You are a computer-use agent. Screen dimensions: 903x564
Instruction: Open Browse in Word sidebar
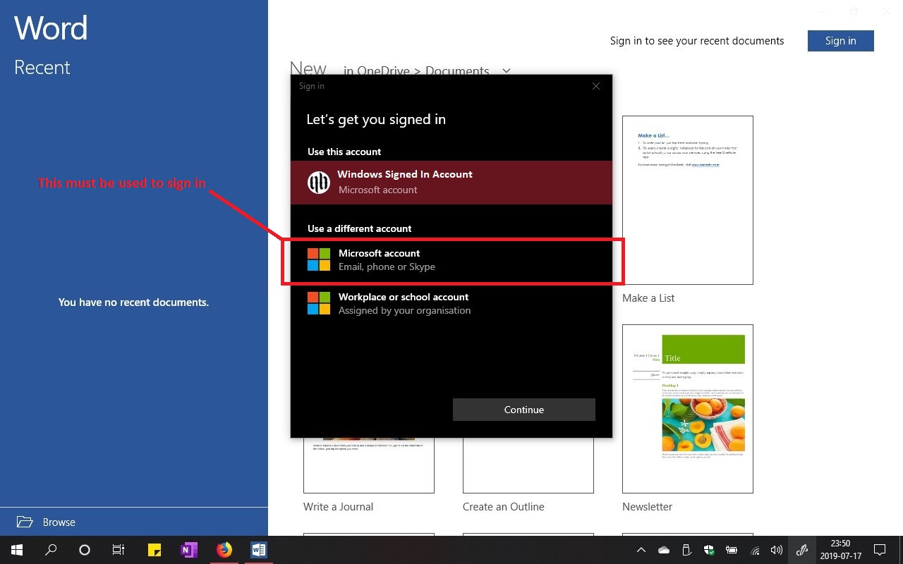tap(134, 522)
